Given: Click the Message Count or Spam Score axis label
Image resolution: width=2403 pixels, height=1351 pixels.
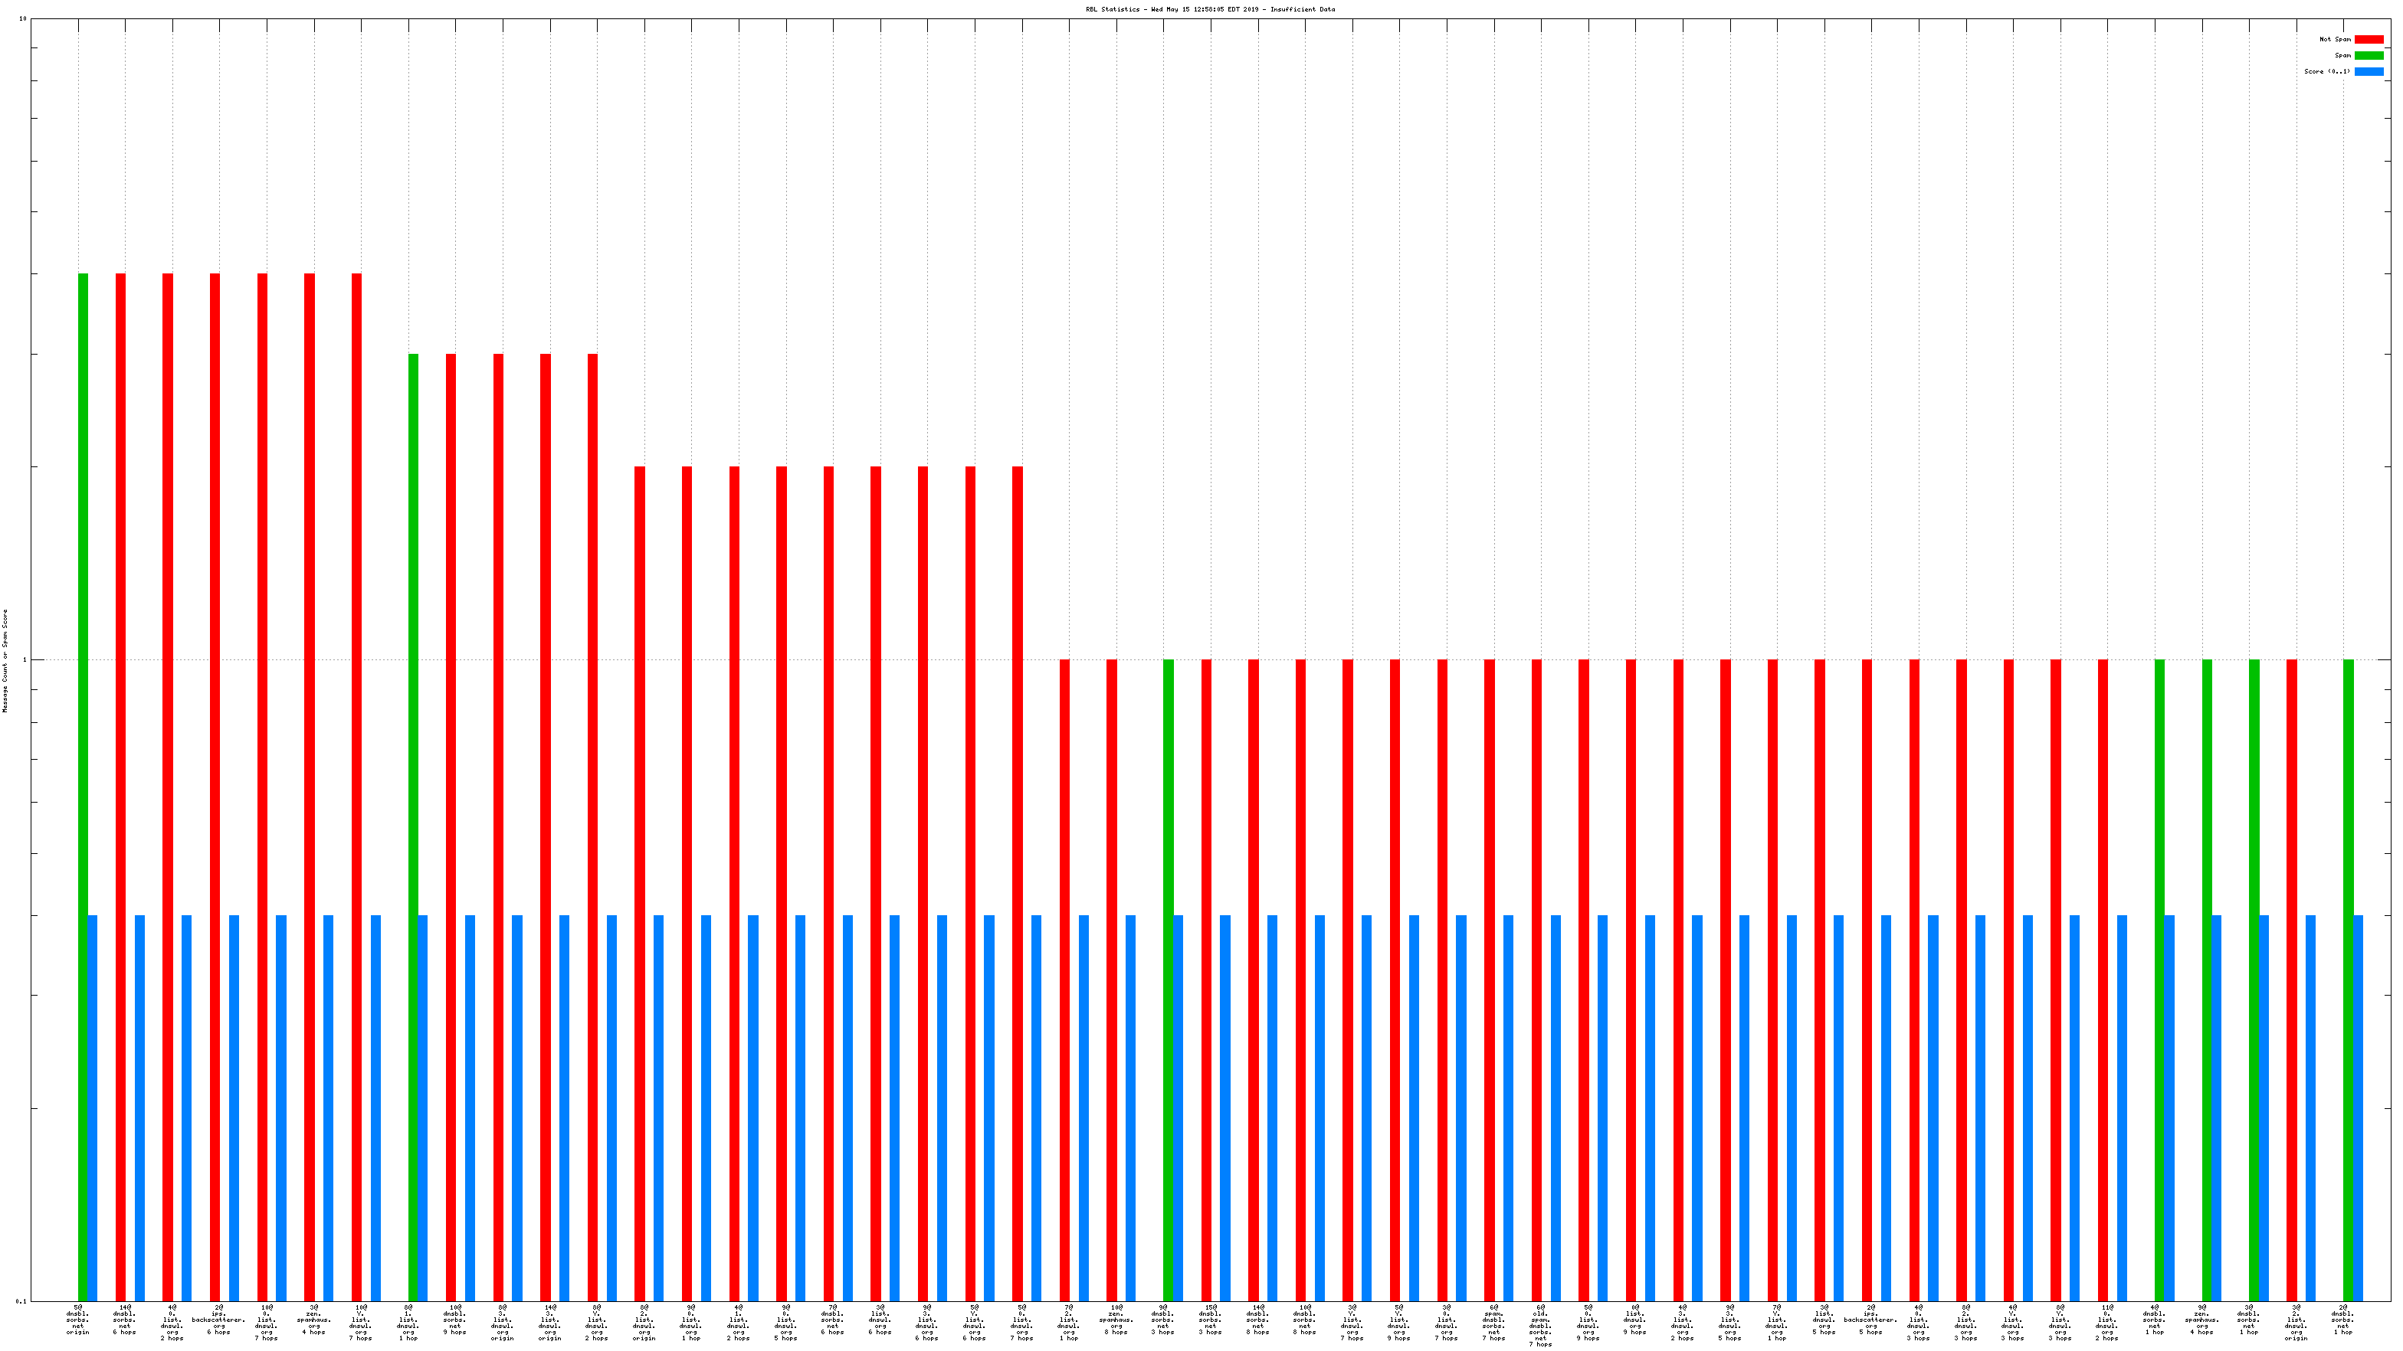Looking at the screenshot, I should click(x=5, y=660).
